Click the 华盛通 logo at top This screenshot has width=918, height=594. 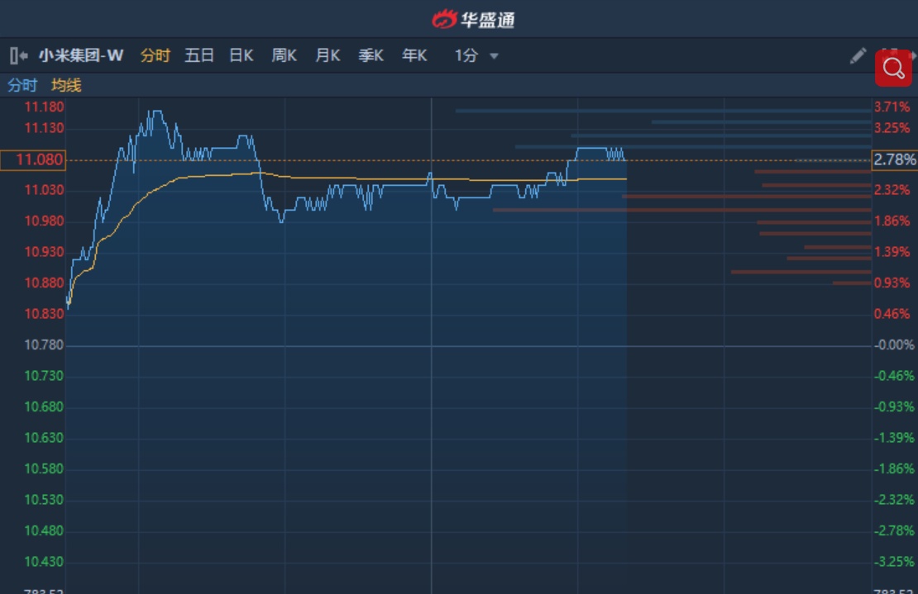tap(474, 18)
